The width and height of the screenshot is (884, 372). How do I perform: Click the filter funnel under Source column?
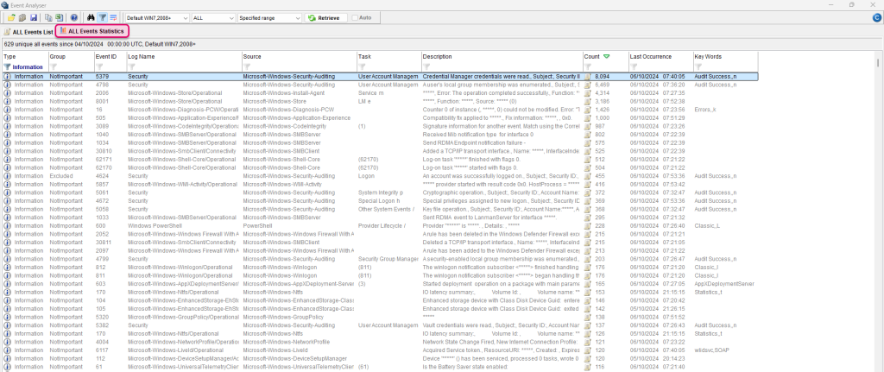pyautogui.click(x=247, y=67)
